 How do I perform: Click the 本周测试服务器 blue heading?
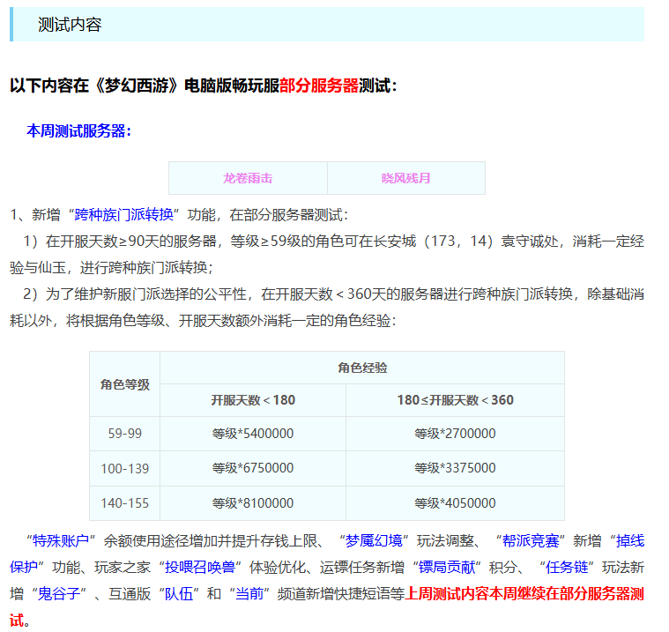tap(78, 130)
